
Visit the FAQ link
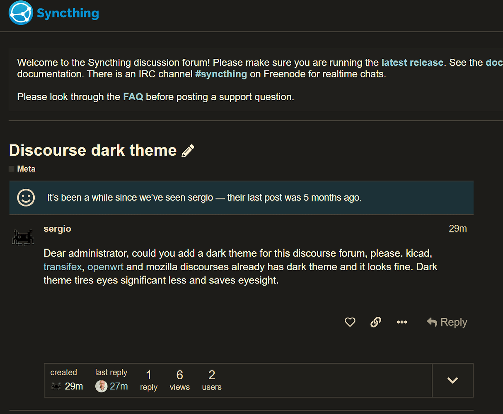pos(133,96)
